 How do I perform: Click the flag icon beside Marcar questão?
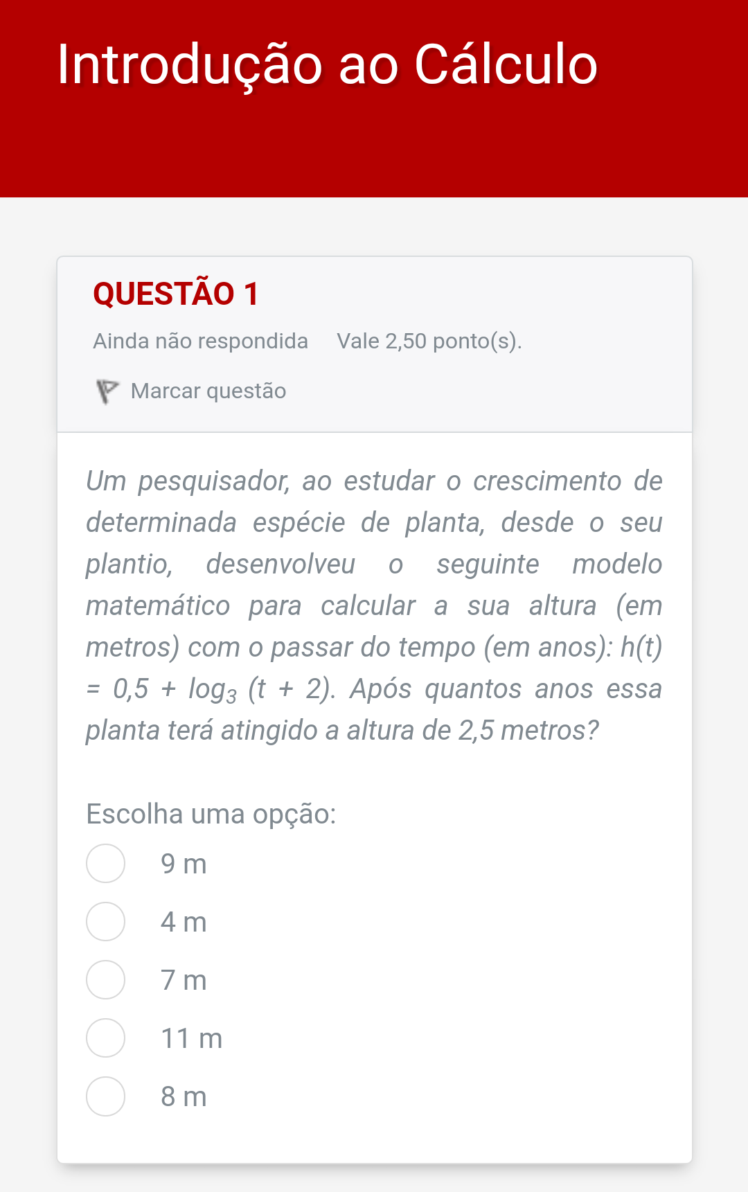(107, 391)
